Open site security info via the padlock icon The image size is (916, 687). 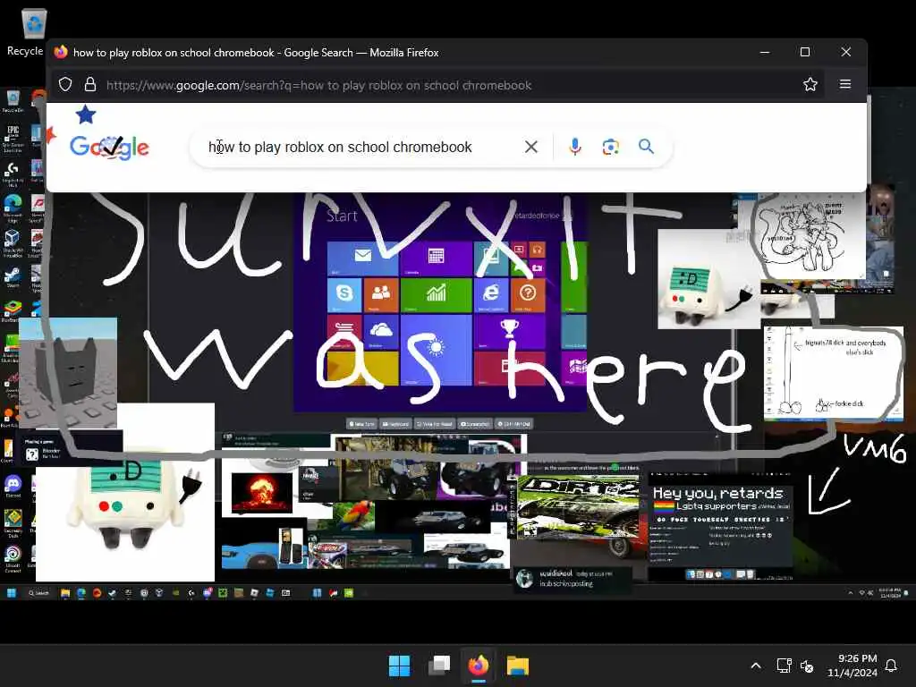(90, 85)
